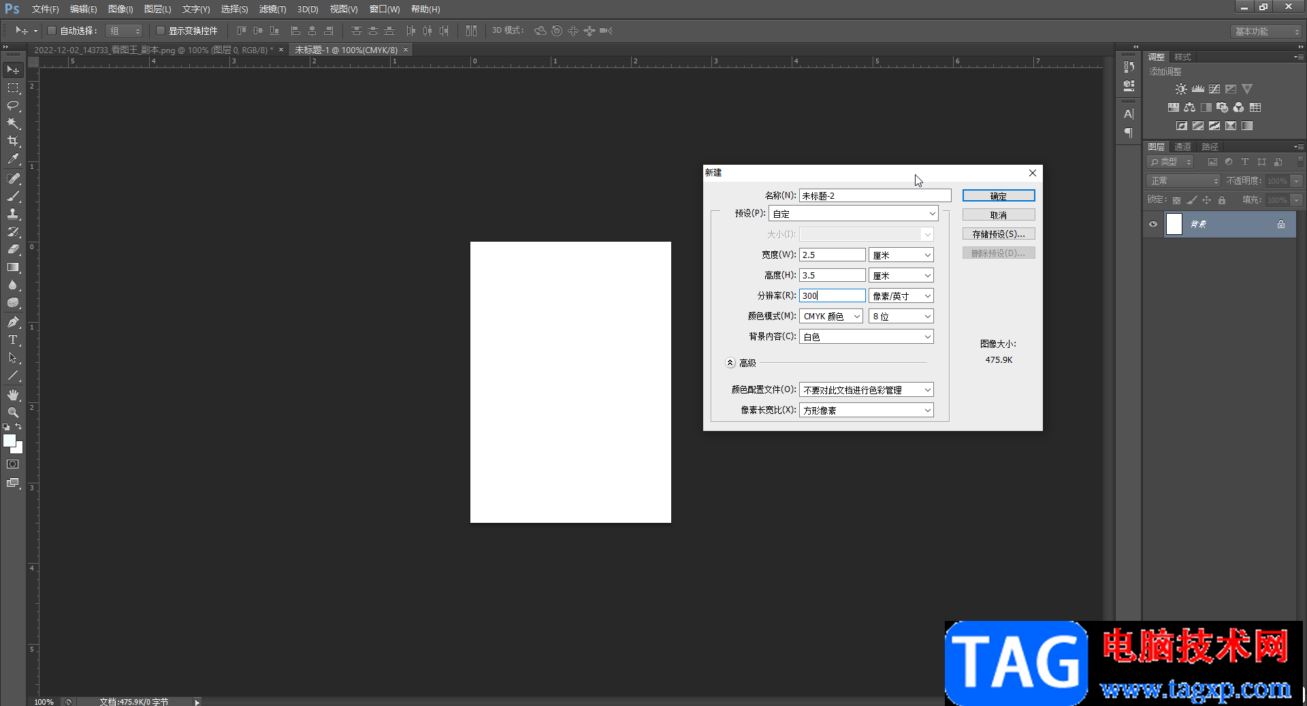This screenshot has height=706, width=1307.
Task: Select the Eraser tool
Action: click(x=13, y=249)
